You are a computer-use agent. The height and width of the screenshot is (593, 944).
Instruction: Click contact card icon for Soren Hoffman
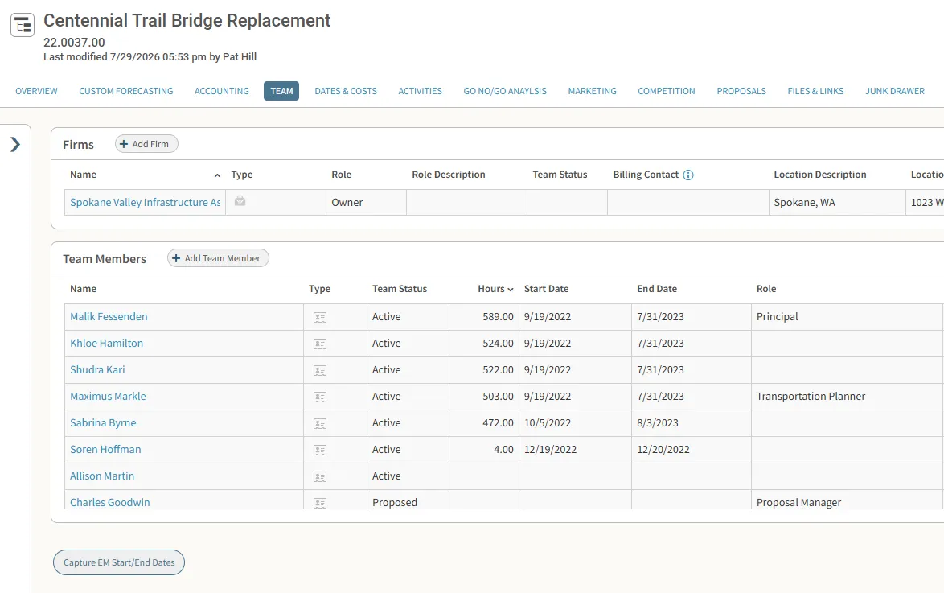click(320, 450)
